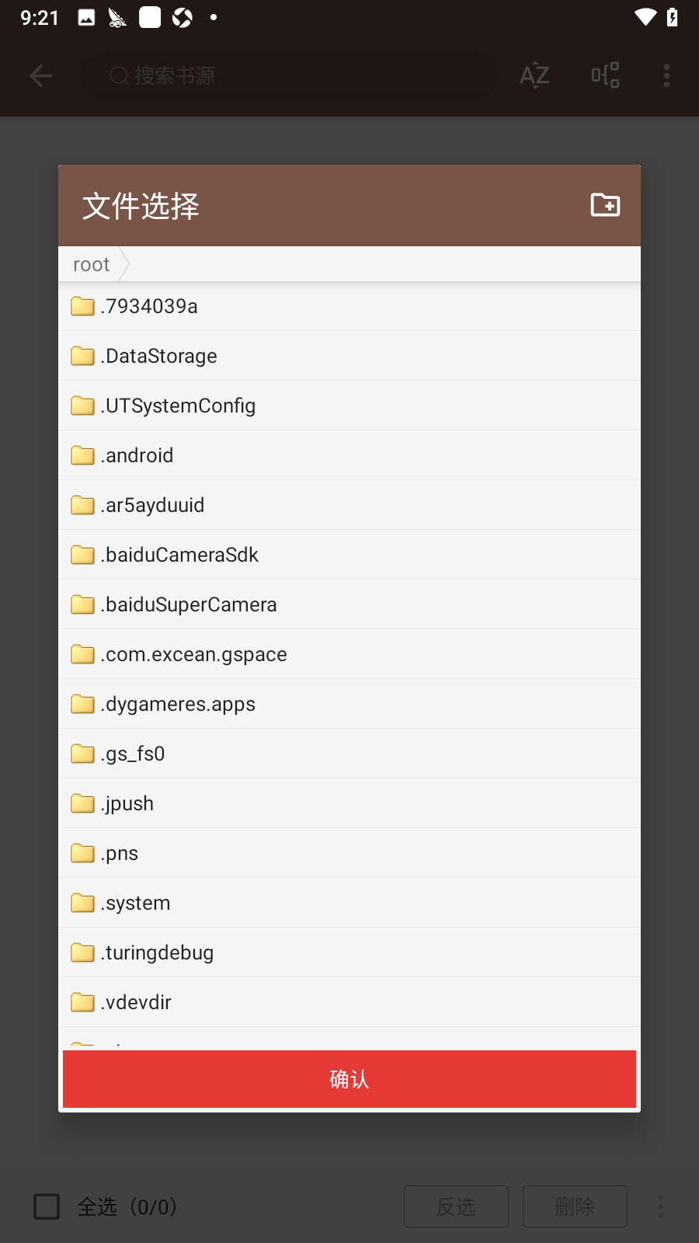Open the .jpush folder
The image size is (699, 1243).
point(129,803)
